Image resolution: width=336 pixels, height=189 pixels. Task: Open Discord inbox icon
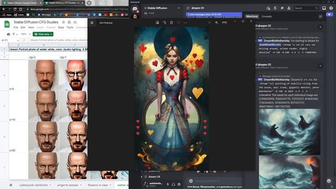(324, 8)
